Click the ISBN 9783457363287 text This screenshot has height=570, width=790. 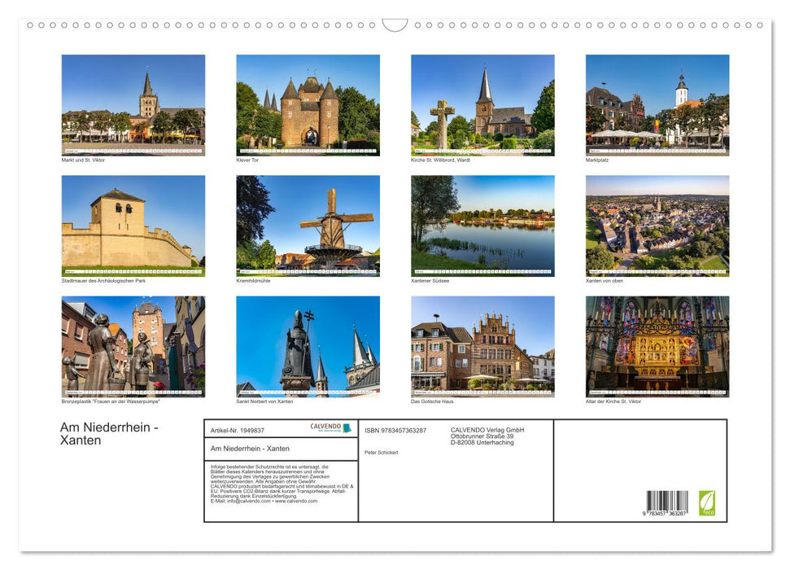pos(394,430)
